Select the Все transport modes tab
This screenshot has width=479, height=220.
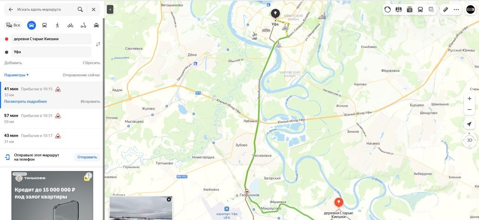pos(13,25)
